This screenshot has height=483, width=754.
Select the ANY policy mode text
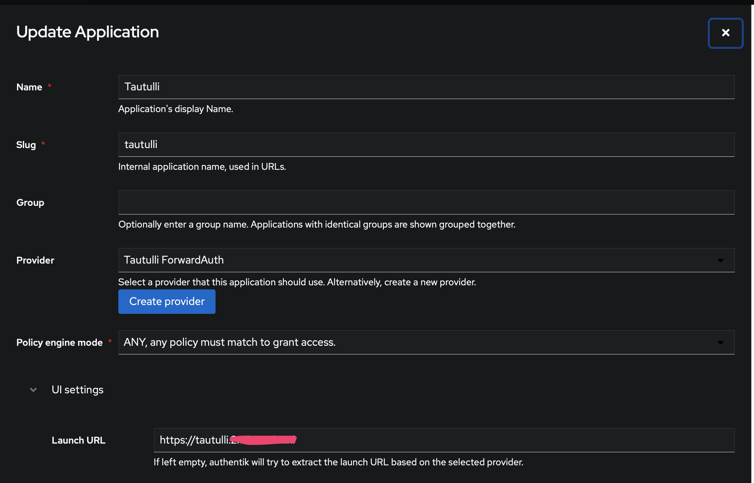pos(230,342)
